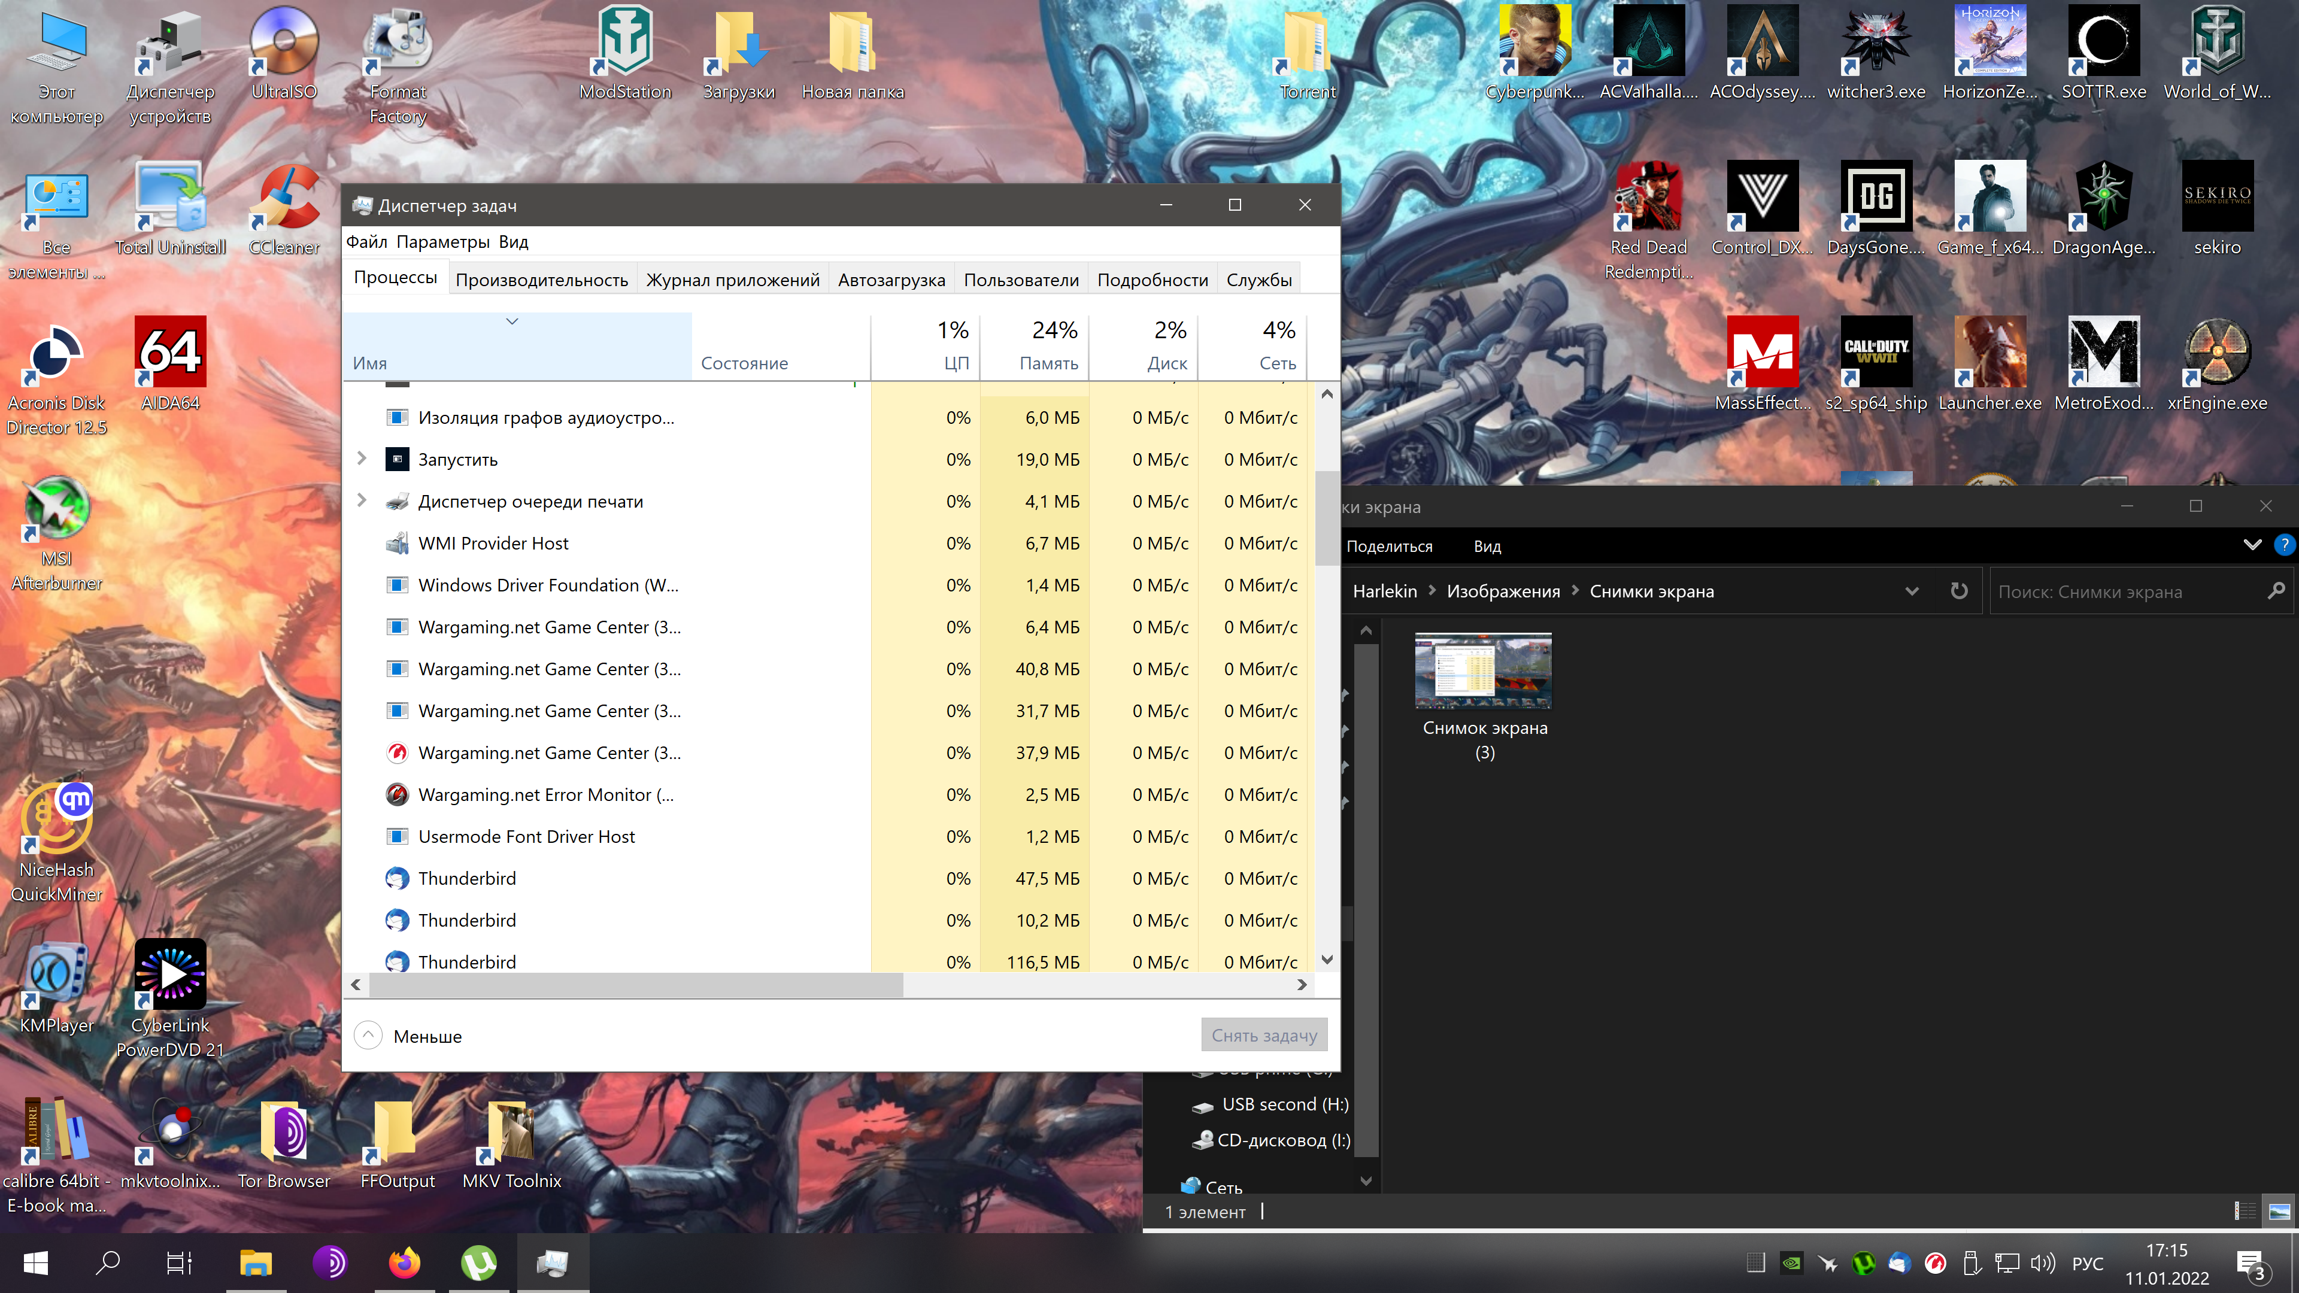Switch to the Производительность tab

(x=542, y=280)
